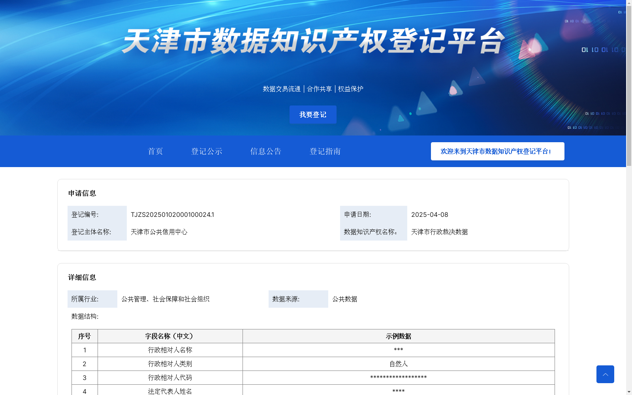Image resolution: width=632 pixels, height=395 pixels.
Task: Click registration number TJZS20250102000100024.1
Action: pyautogui.click(x=172, y=214)
